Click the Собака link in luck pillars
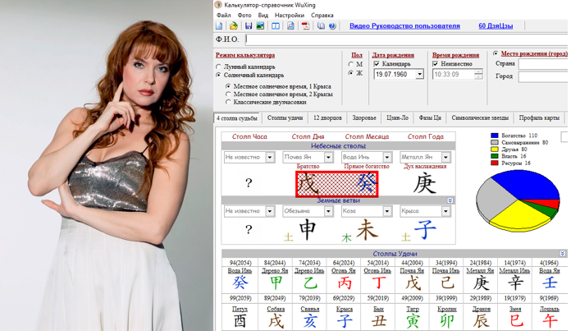 pyautogui.click(x=276, y=309)
